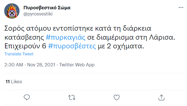This screenshot has width=187, height=106.
Task: Click the tweet line starting Επιχειρούν 6
Action: [x=74, y=46]
